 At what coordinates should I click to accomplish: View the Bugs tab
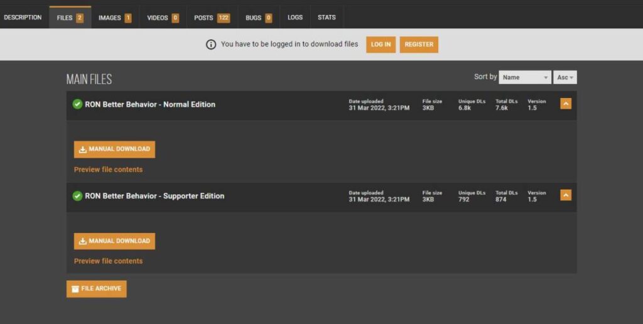pyautogui.click(x=258, y=18)
